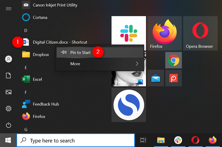Open the user account icon
Viewport: 222px width, 147px height.
click(x=9, y=59)
